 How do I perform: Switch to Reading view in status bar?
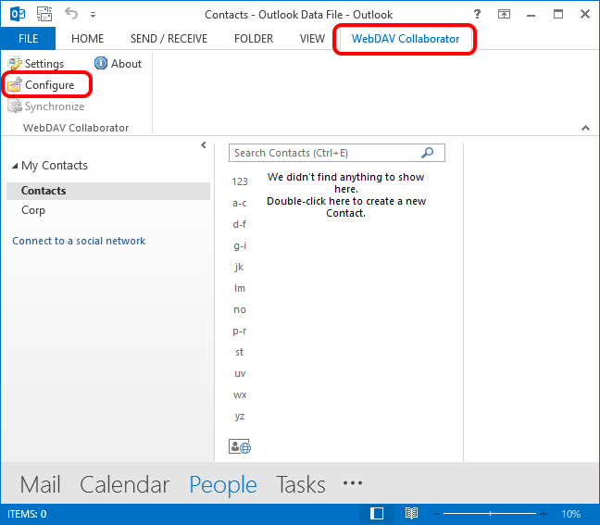(411, 514)
